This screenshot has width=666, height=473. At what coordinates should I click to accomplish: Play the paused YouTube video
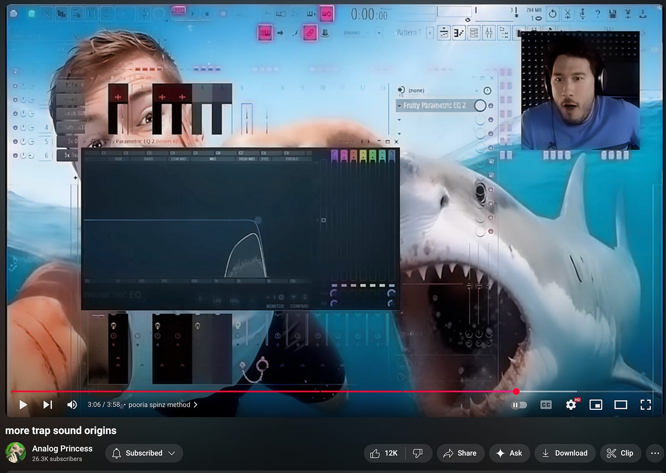point(23,404)
